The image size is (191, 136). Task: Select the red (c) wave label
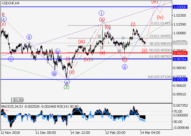124,59
